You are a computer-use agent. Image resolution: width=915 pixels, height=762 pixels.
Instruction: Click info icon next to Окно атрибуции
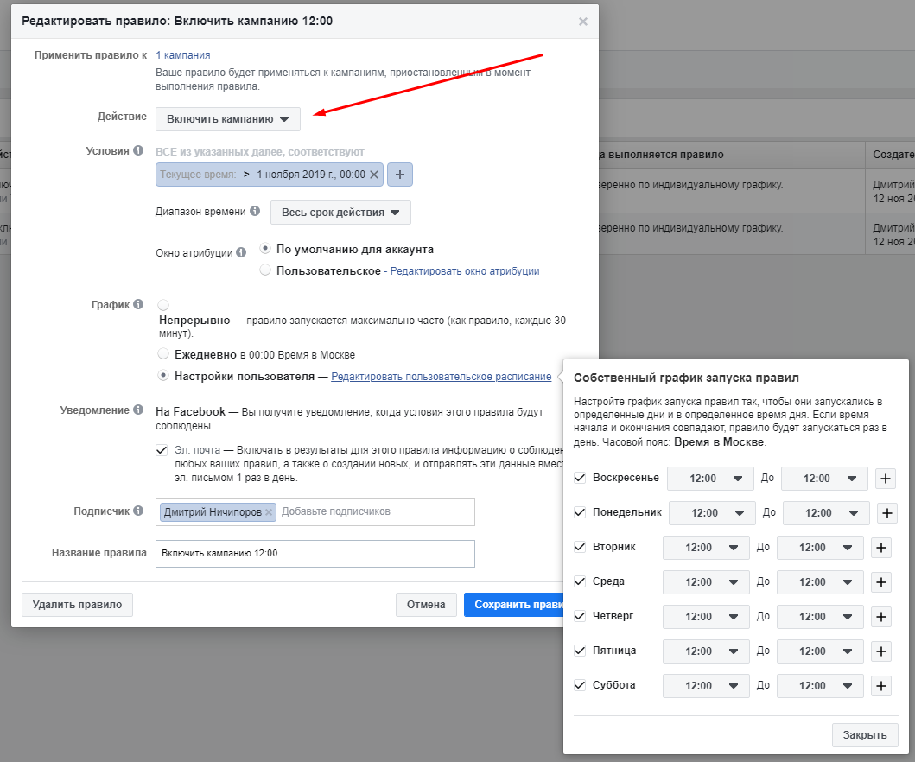[241, 253]
